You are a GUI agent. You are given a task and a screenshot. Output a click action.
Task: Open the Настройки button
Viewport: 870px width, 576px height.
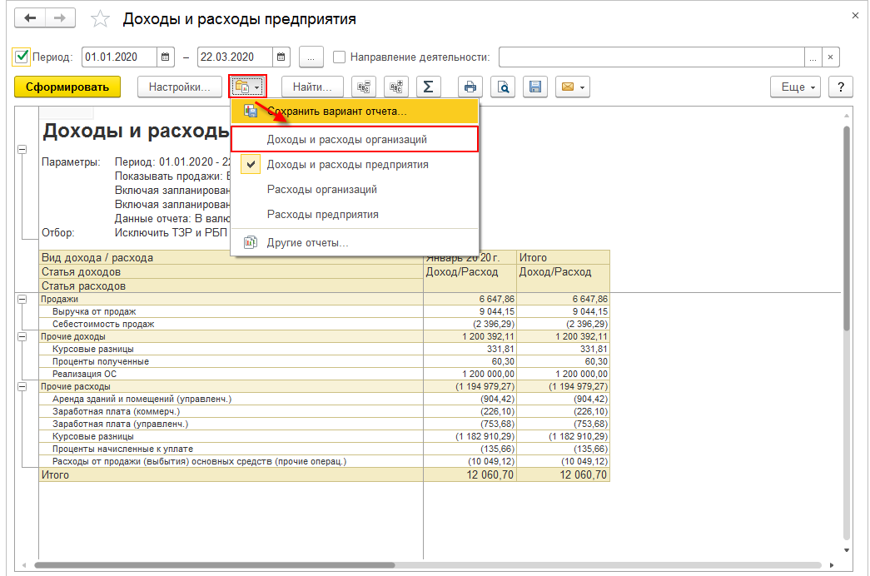coord(180,87)
